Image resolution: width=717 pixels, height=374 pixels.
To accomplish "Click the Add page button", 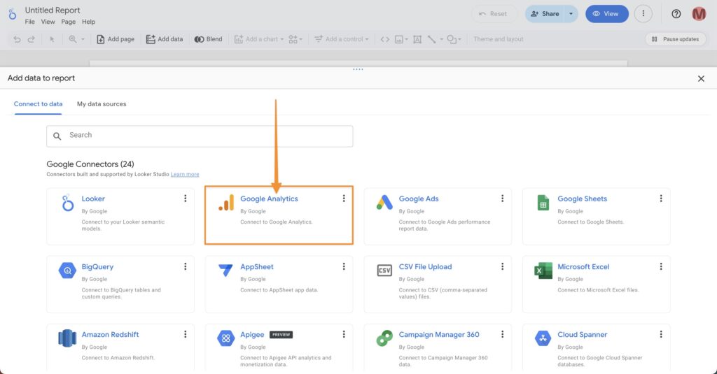I will pyautogui.click(x=116, y=39).
